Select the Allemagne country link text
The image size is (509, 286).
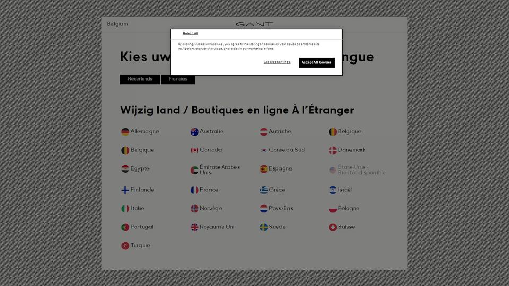coord(145,131)
